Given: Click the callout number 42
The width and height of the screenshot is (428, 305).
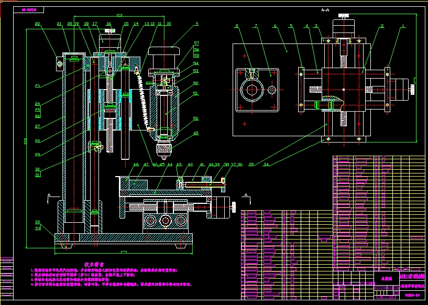Looking at the screenshot, I should (190, 165).
